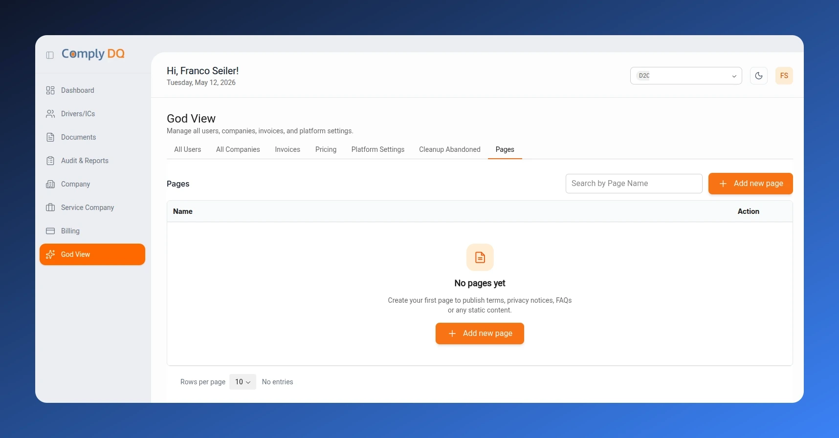The width and height of the screenshot is (839, 438).
Task: Open Service Company section
Action: [92, 208]
